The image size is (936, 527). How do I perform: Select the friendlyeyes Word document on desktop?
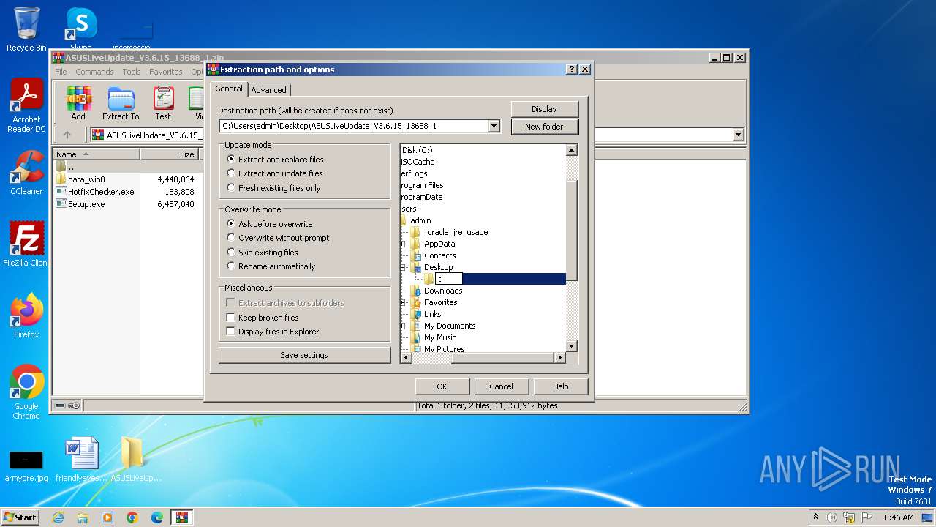pos(81,460)
